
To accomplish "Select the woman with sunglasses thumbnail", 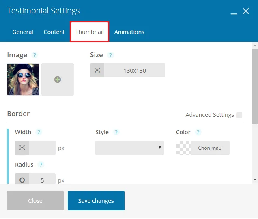I will pyautogui.click(x=23, y=79).
